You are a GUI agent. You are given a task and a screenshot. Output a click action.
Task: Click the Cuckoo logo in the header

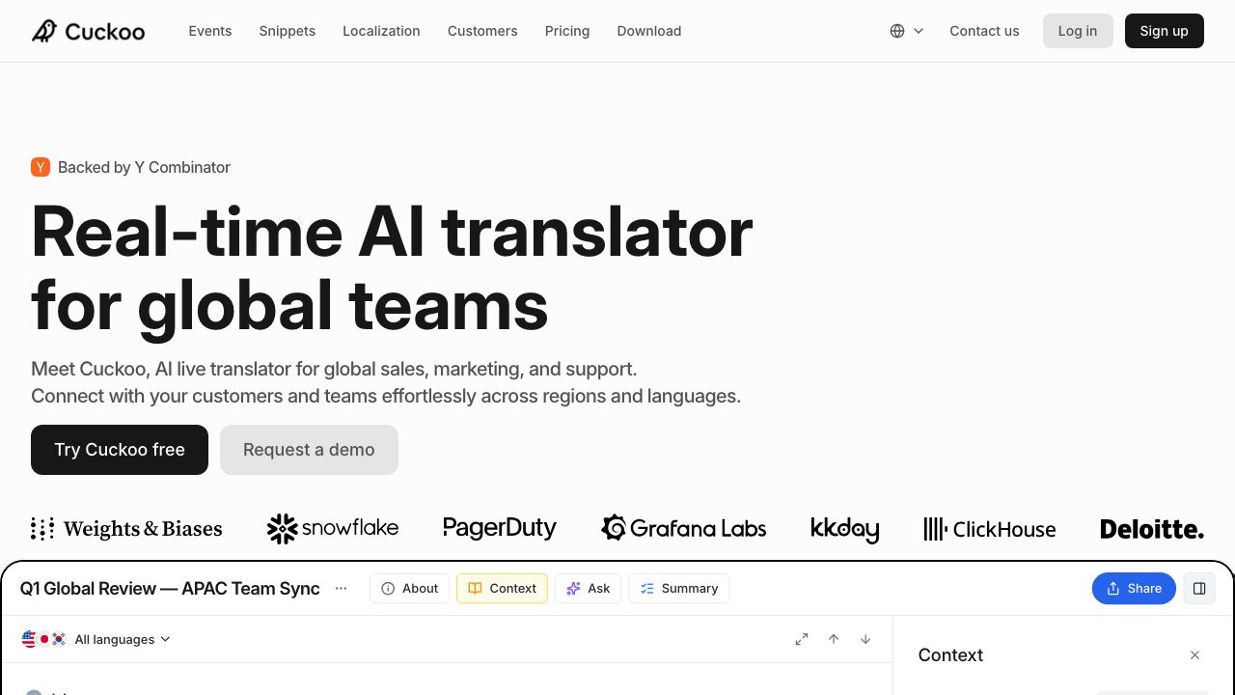[88, 31]
